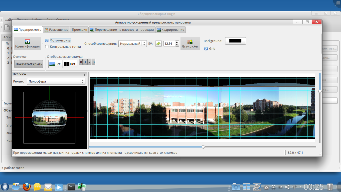Open the Кадрирование tab
Viewport: 341px width, 192px height.
(170, 30)
